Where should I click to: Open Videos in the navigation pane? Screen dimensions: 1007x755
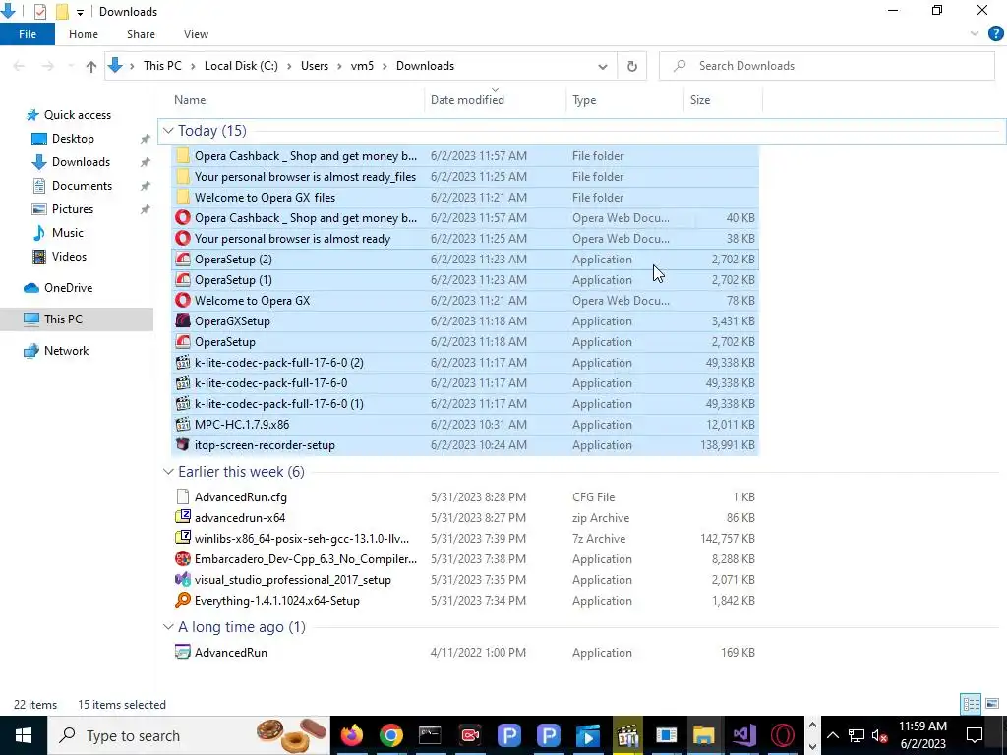[x=69, y=257]
